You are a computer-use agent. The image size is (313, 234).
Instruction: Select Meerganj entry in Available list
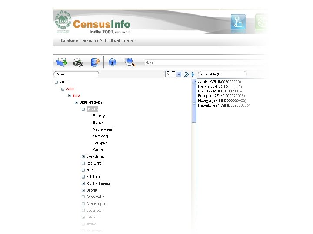222,101
